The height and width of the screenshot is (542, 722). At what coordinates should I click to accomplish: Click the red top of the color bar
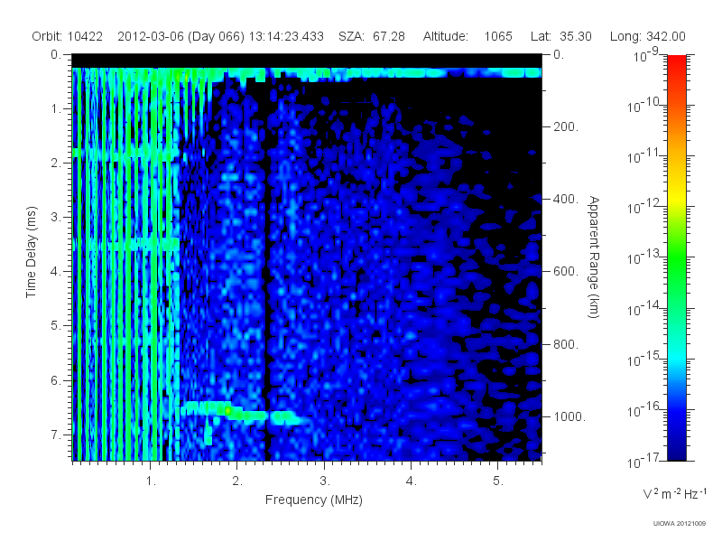(x=677, y=62)
